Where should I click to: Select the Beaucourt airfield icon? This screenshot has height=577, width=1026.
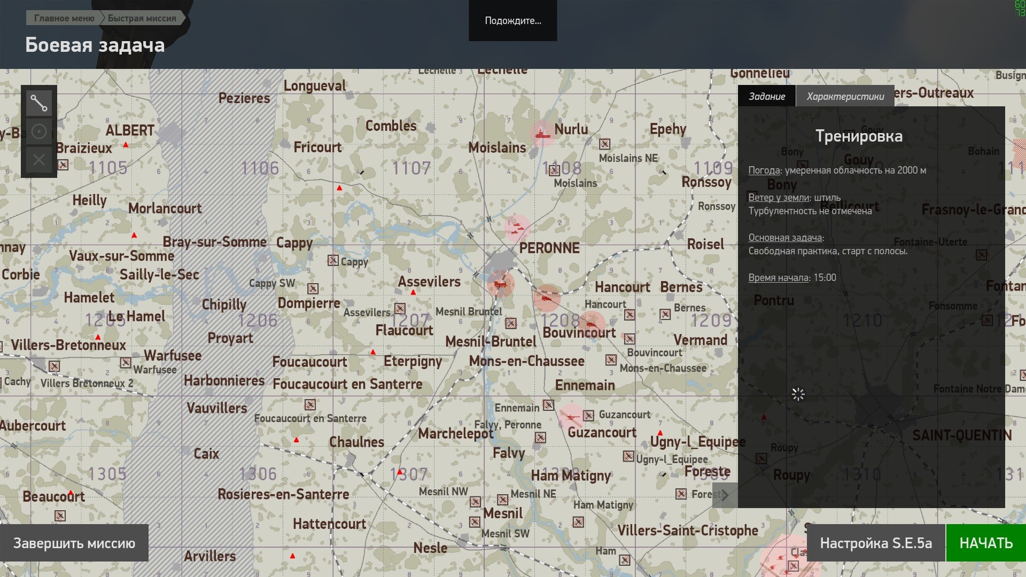pos(60,516)
